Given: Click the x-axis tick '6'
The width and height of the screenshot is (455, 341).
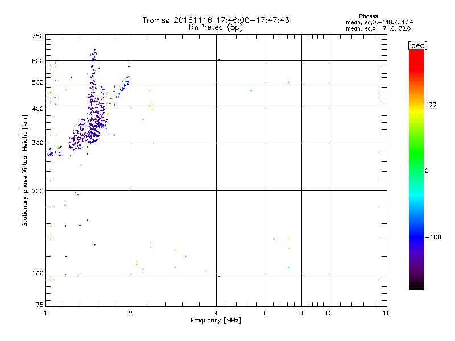Looking at the screenshot, I should (266, 313).
